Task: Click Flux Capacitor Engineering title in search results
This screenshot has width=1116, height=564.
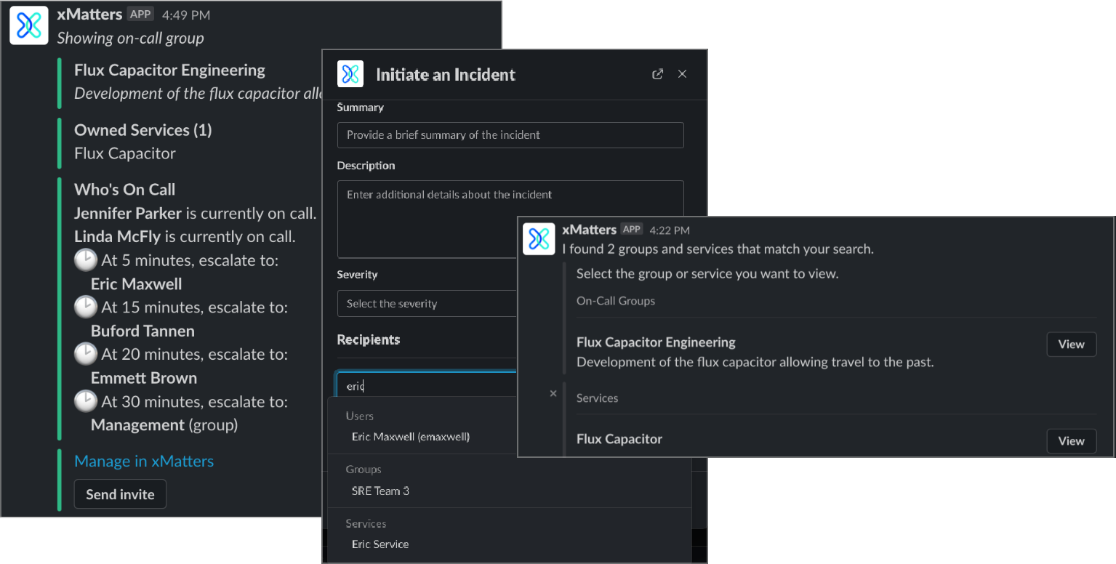Action: click(656, 342)
